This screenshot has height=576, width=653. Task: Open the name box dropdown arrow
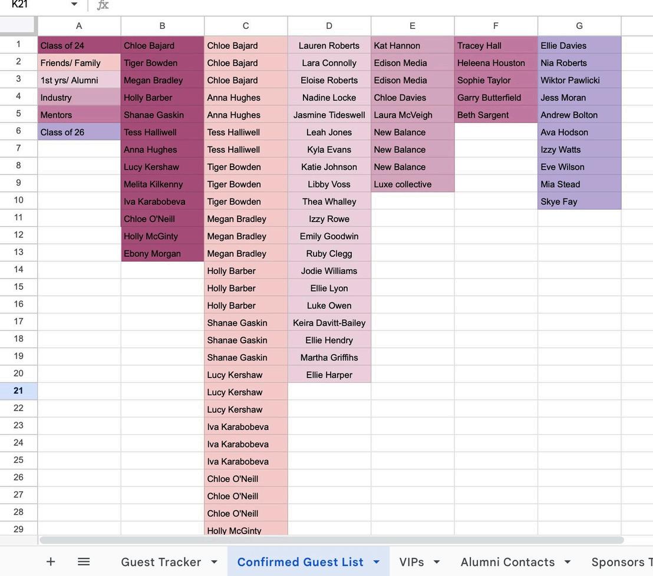coord(74,5)
